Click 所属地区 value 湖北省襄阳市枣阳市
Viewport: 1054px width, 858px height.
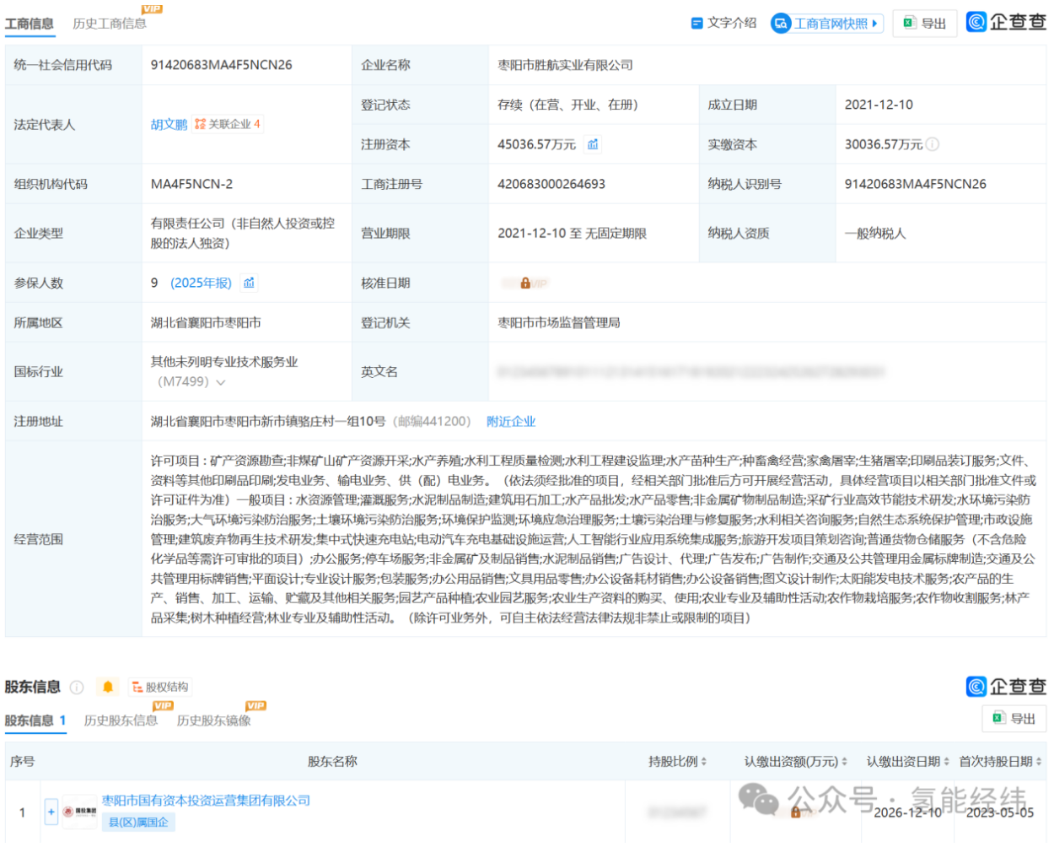[206, 322]
